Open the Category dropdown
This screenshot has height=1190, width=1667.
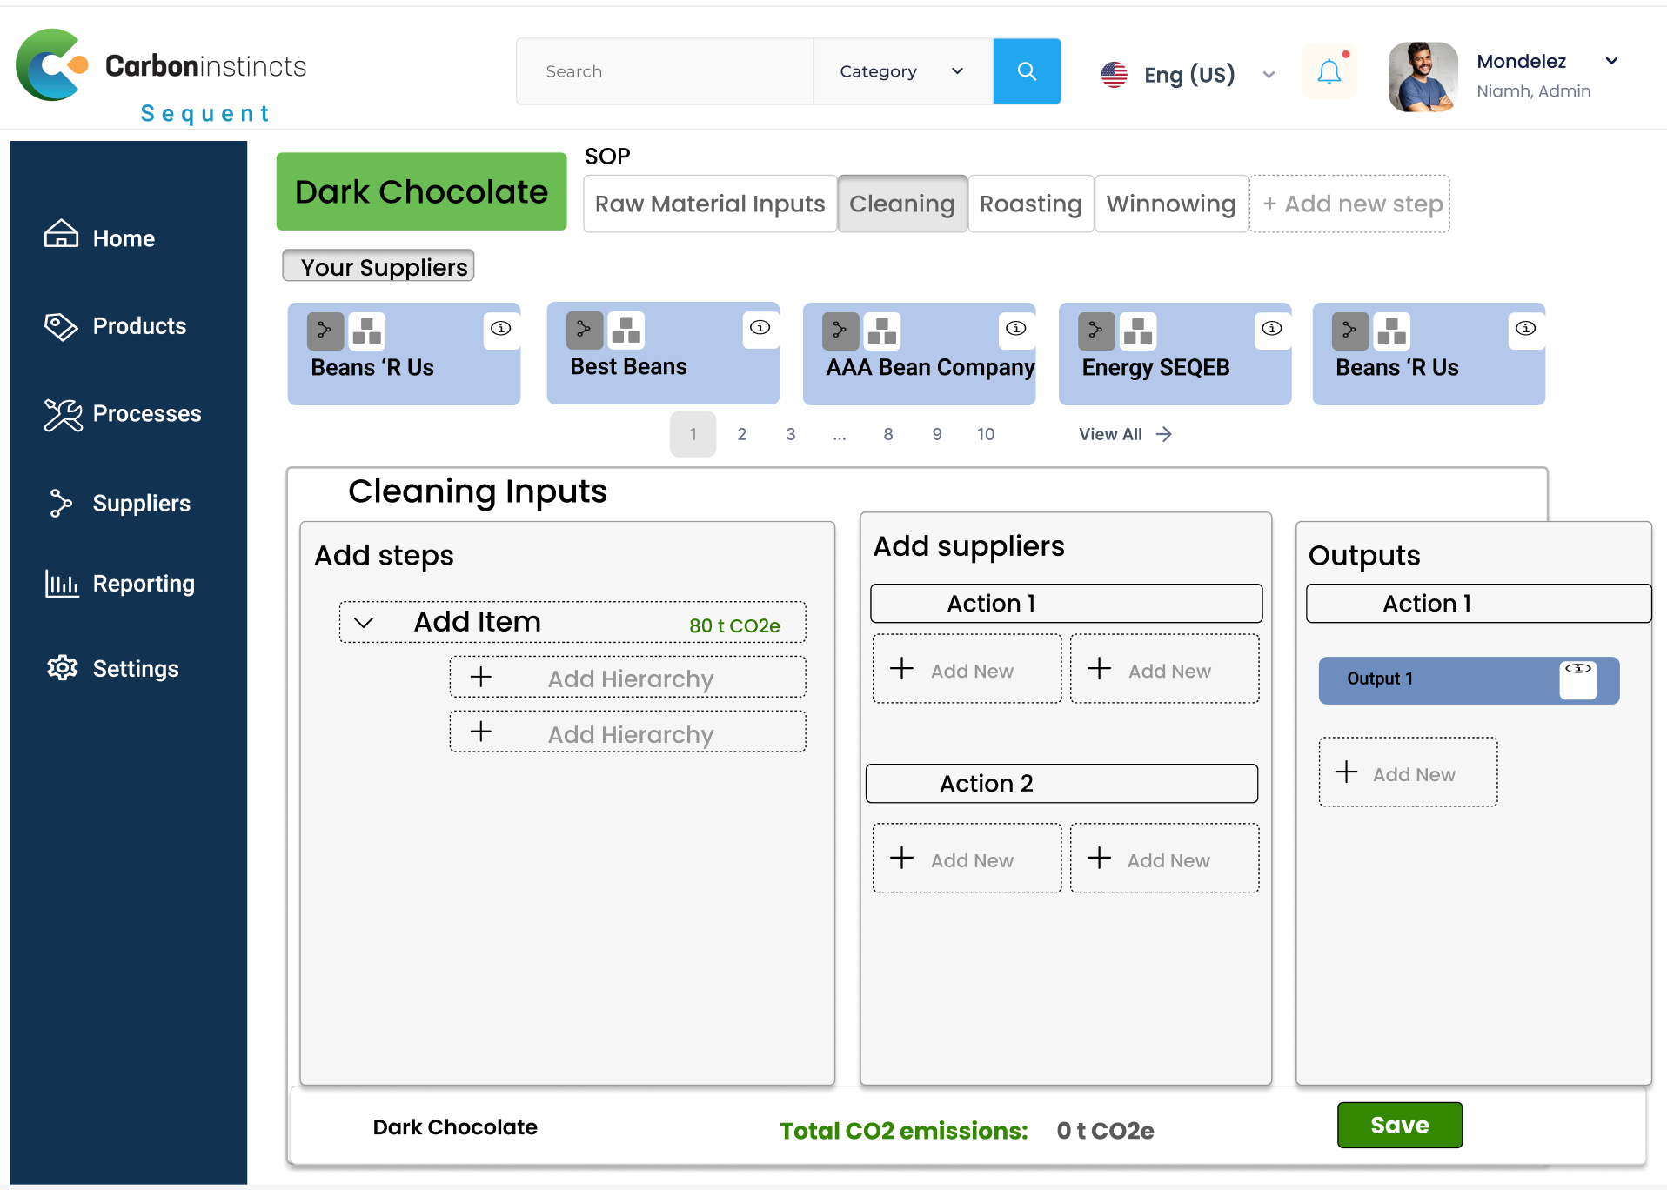point(902,71)
